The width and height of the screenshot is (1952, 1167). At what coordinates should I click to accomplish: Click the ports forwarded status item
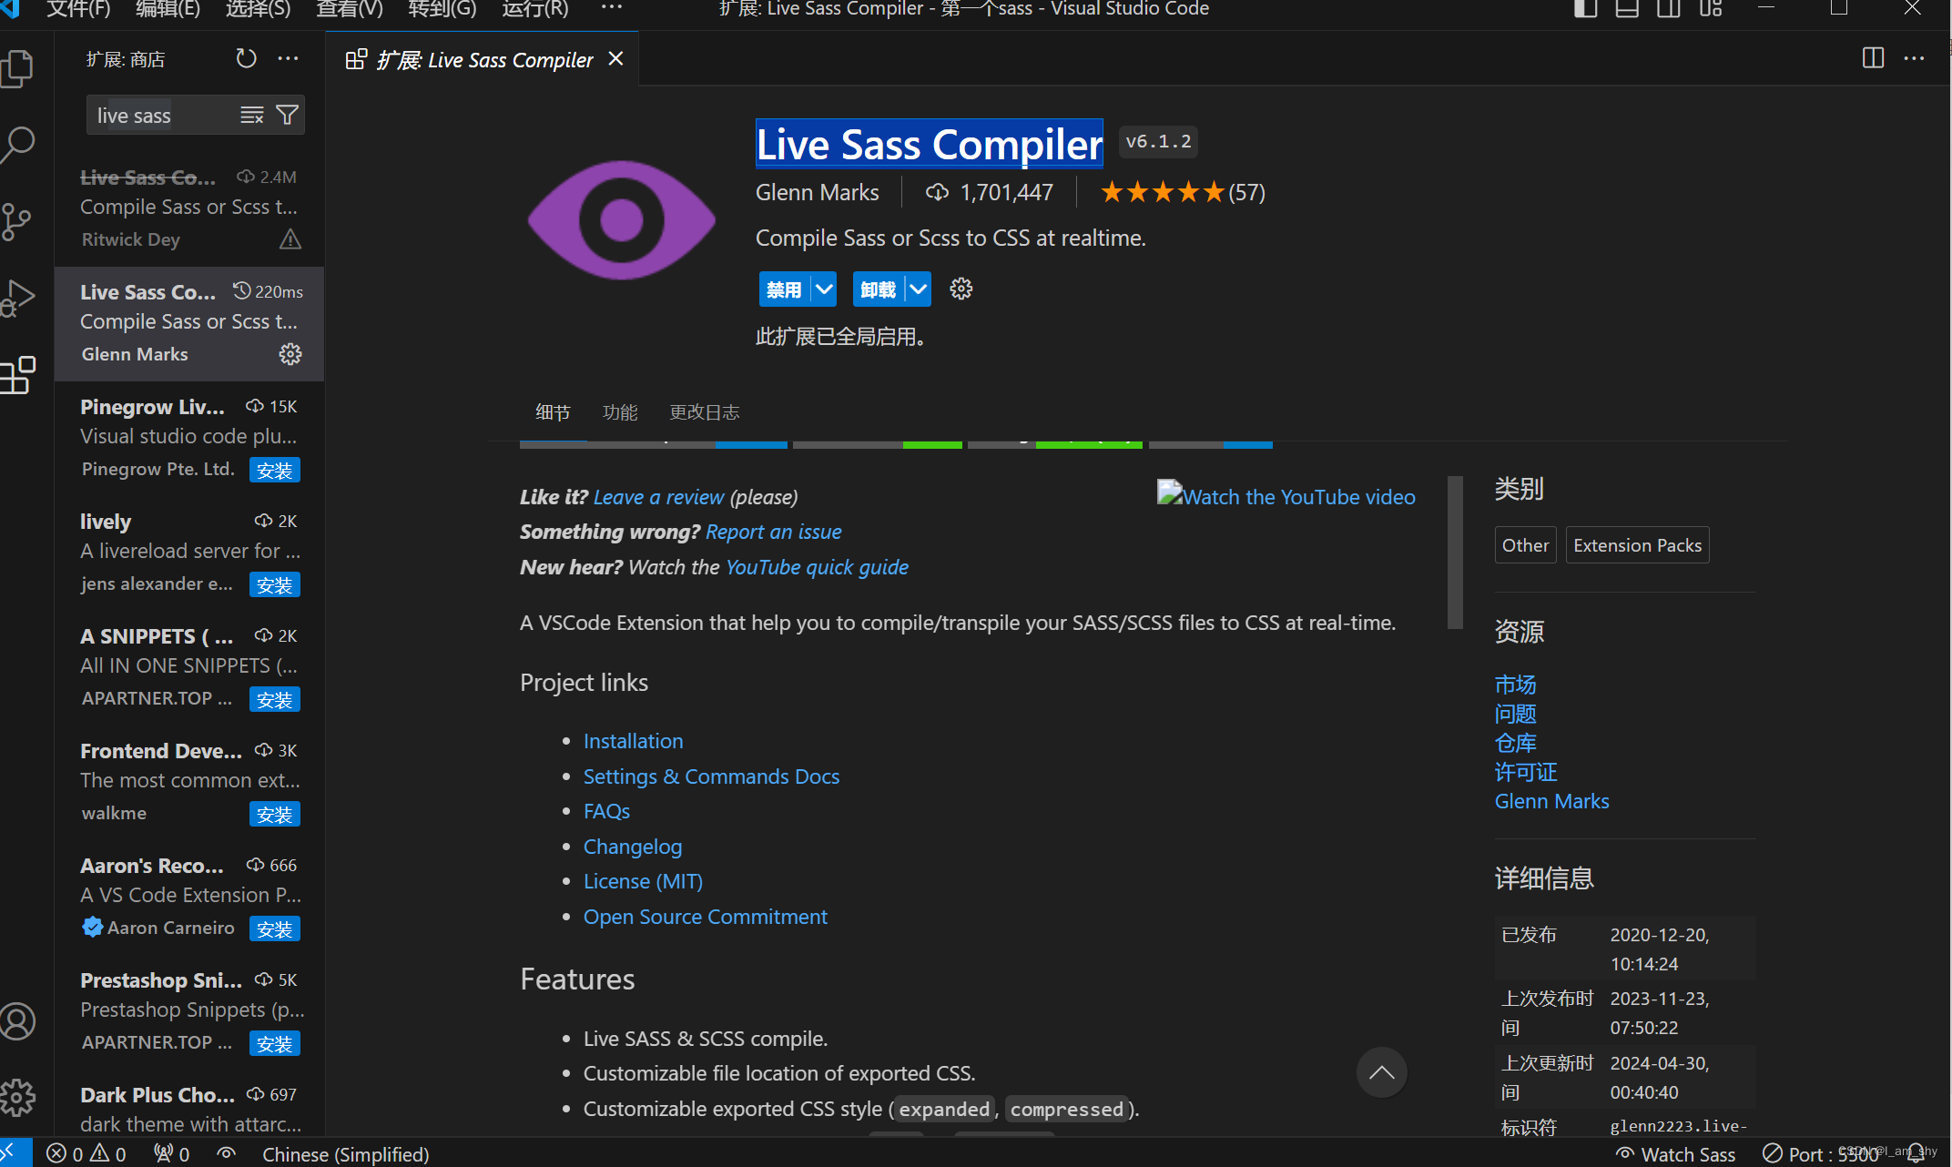171,1154
